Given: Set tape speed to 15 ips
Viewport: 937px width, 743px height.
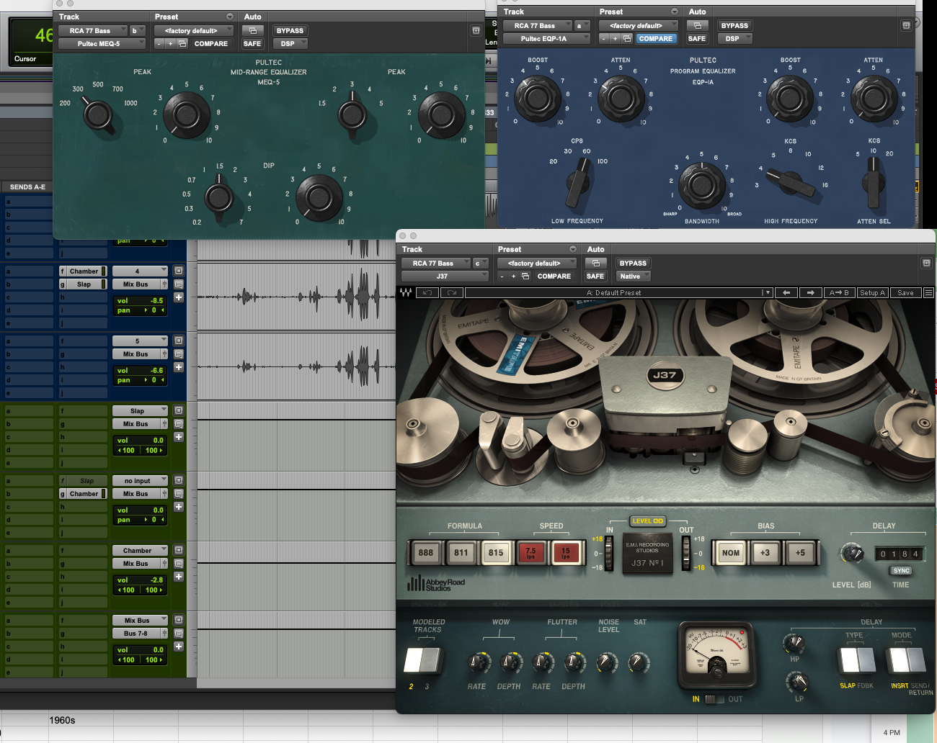Looking at the screenshot, I should [x=566, y=553].
